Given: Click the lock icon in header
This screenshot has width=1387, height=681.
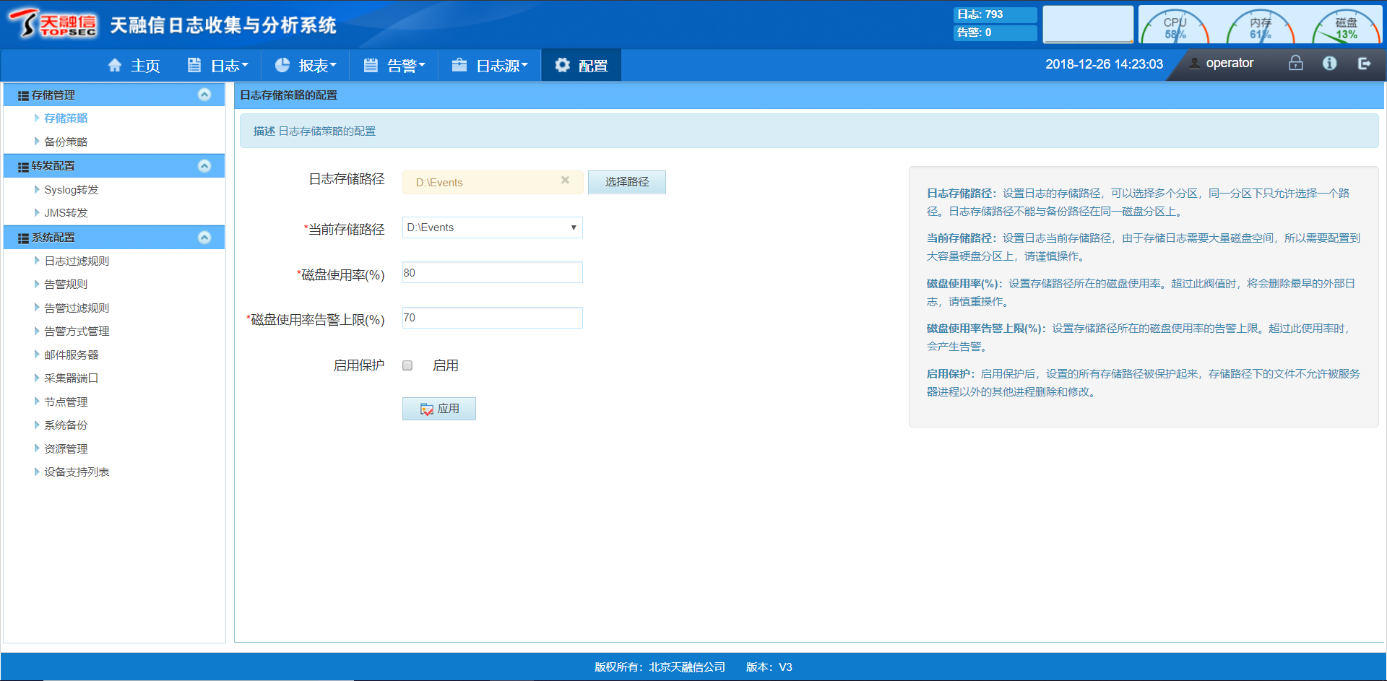Looking at the screenshot, I should click(1296, 64).
